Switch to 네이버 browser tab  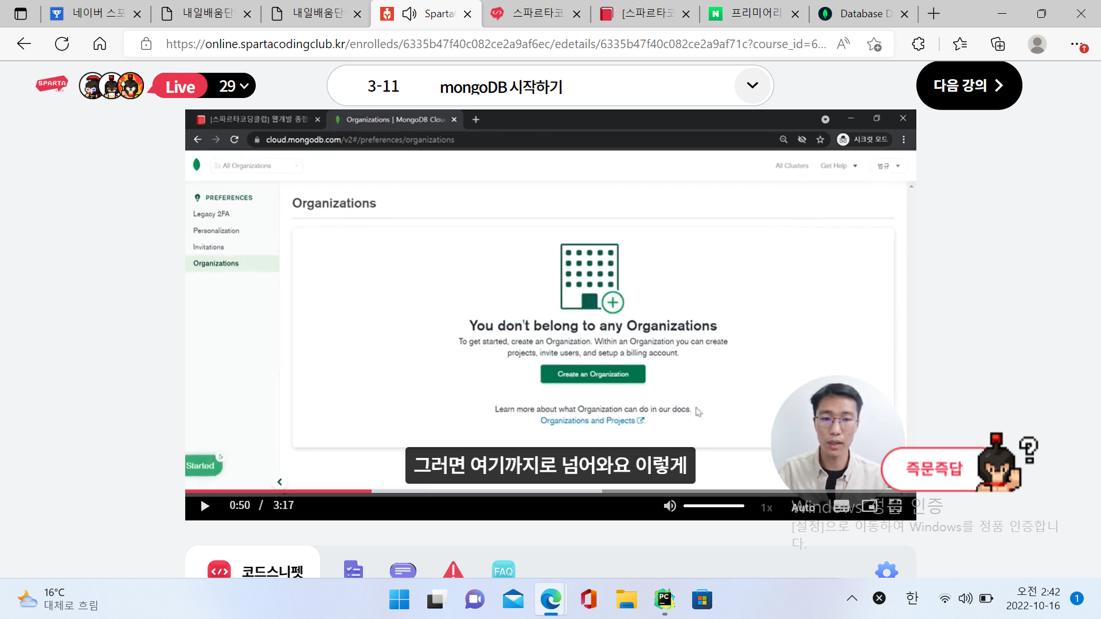[96, 14]
